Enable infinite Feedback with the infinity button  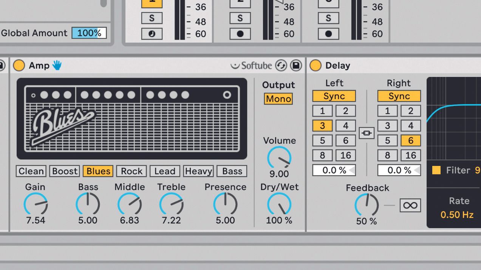click(x=410, y=205)
